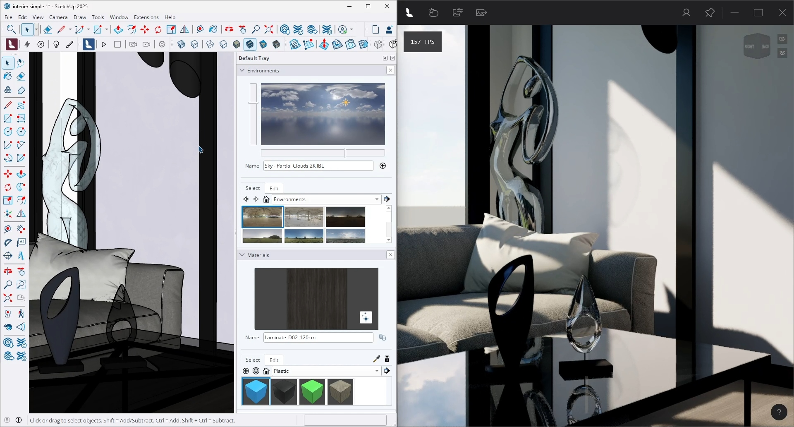Click create material plus button
The image size is (794, 427).
pos(246,371)
